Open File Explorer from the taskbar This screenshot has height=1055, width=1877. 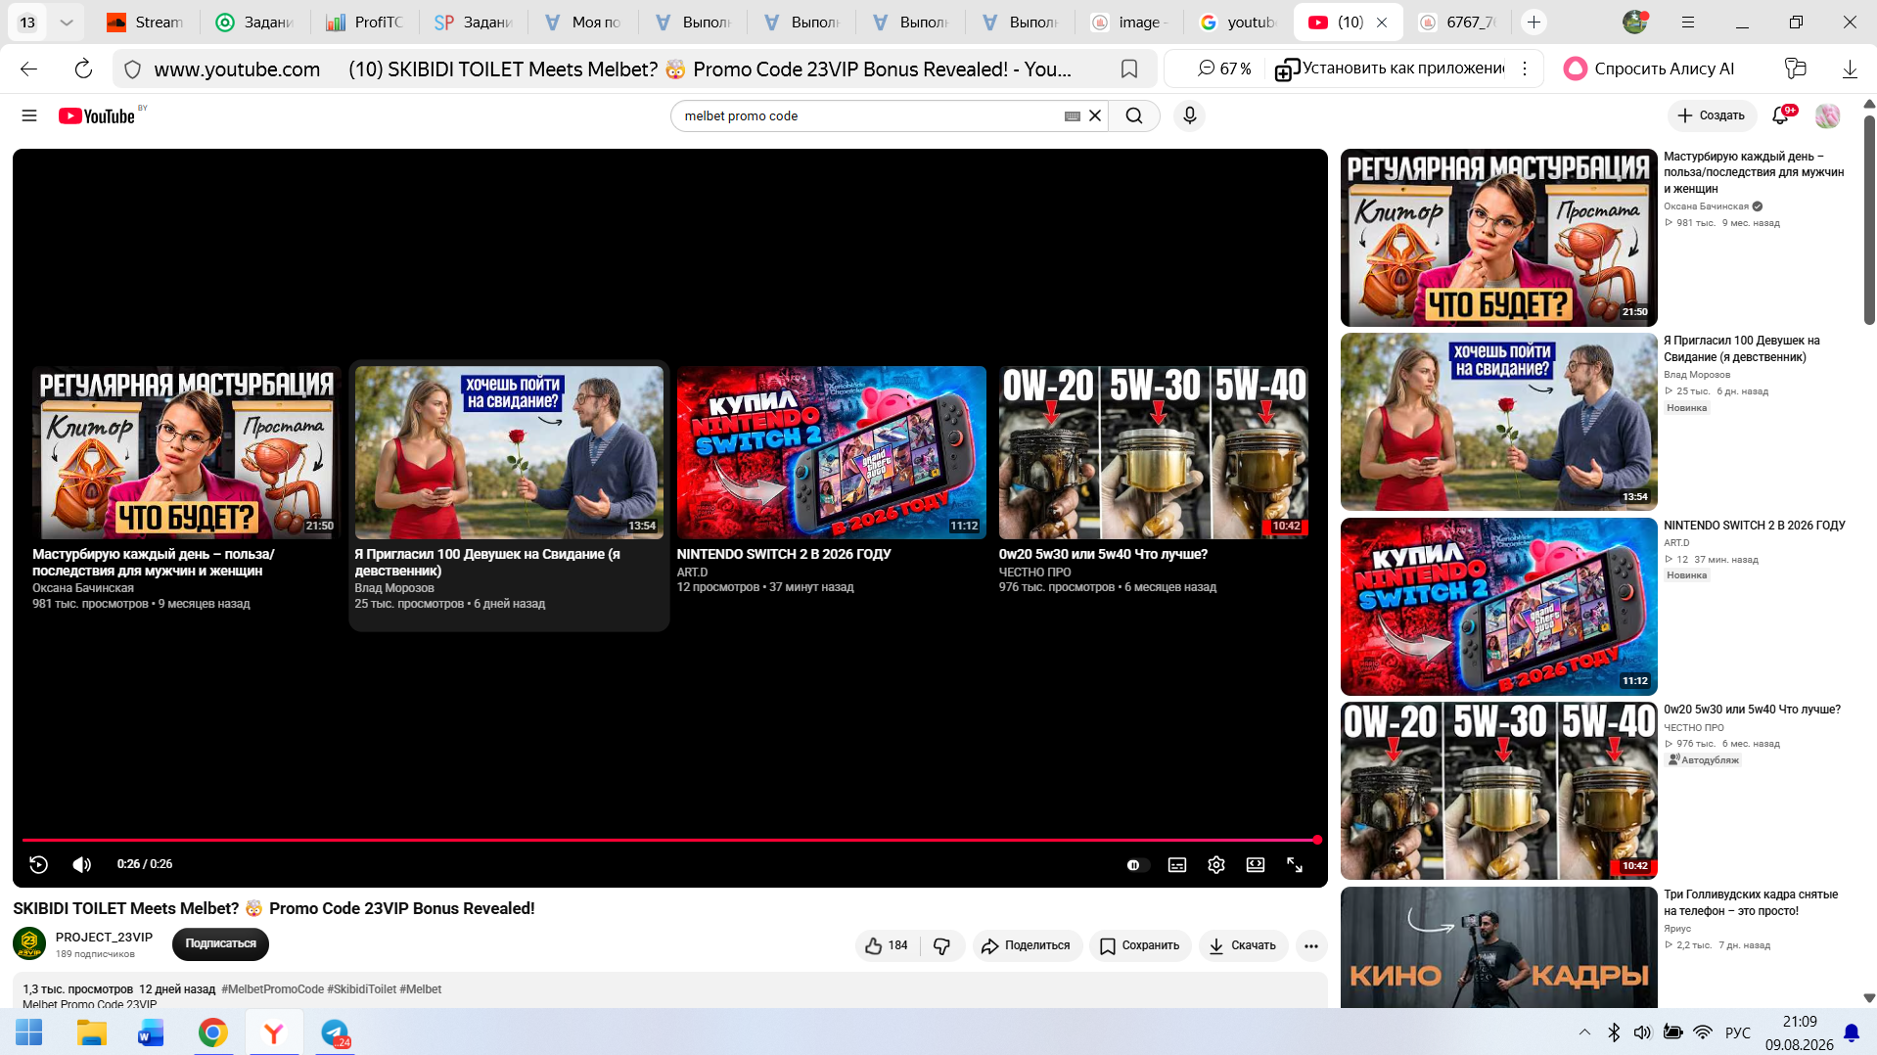pos(92,1032)
